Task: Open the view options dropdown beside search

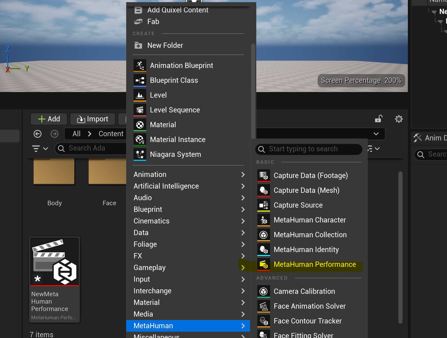Action: coord(374,149)
